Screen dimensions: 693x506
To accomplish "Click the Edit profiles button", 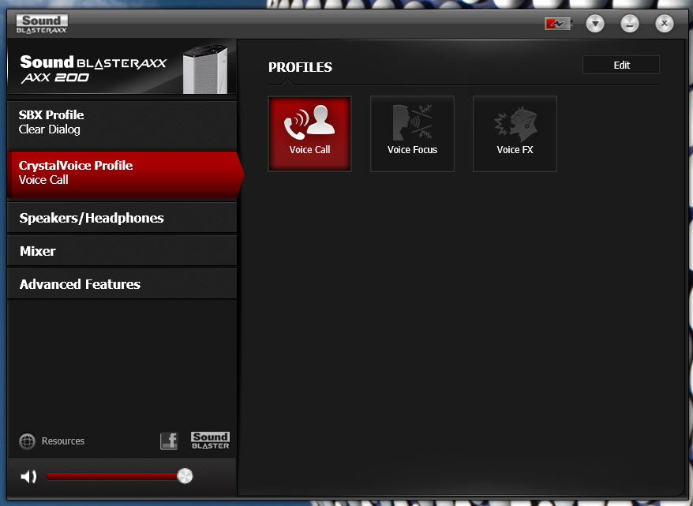I will click(x=621, y=65).
